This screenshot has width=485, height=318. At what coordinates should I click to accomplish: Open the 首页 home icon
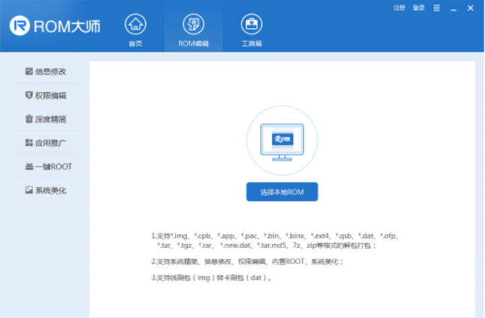click(x=135, y=24)
